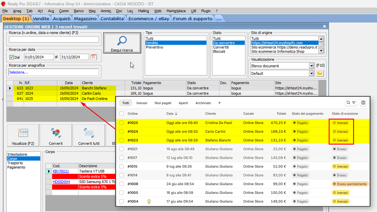Open the Plugin menu
The image size is (377, 212).
206,11
